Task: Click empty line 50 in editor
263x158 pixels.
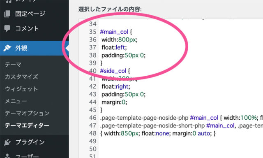Action: tap(181, 149)
